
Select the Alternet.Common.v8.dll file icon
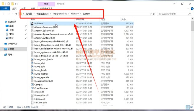pos(32,27)
